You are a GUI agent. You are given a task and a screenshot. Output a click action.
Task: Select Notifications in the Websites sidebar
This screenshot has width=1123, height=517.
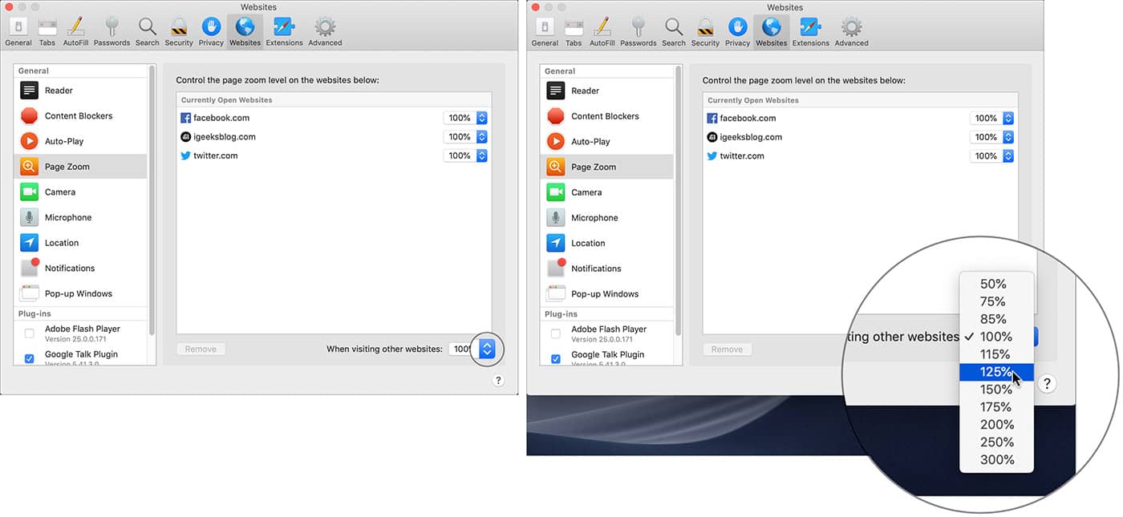(x=71, y=268)
